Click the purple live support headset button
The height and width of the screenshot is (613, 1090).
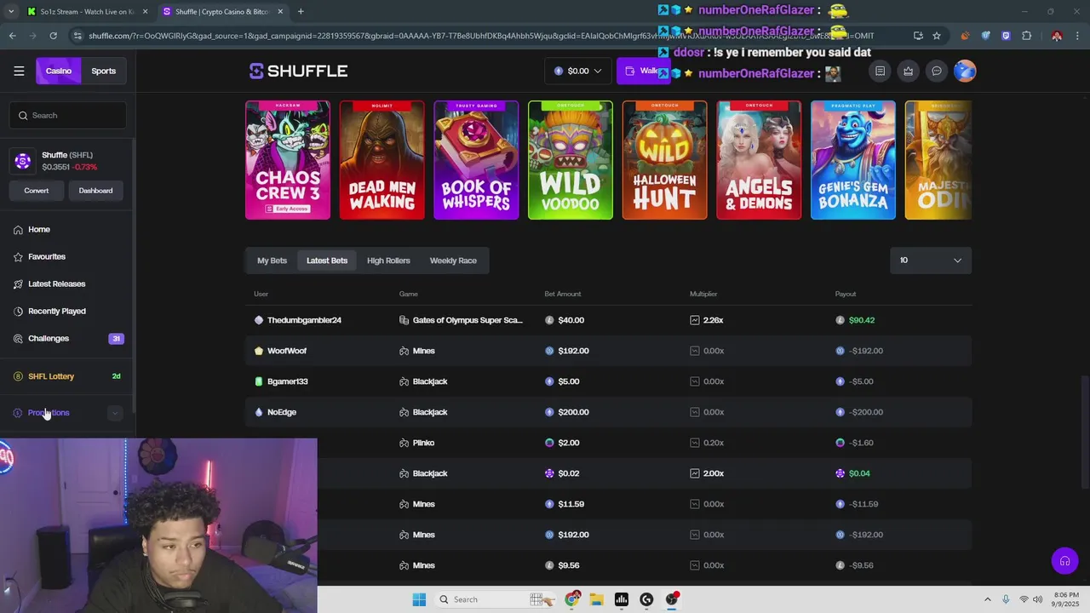tap(1064, 560)
